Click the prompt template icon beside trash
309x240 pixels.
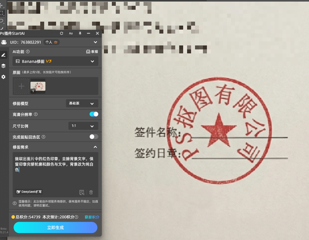click(x=82, y=192)
